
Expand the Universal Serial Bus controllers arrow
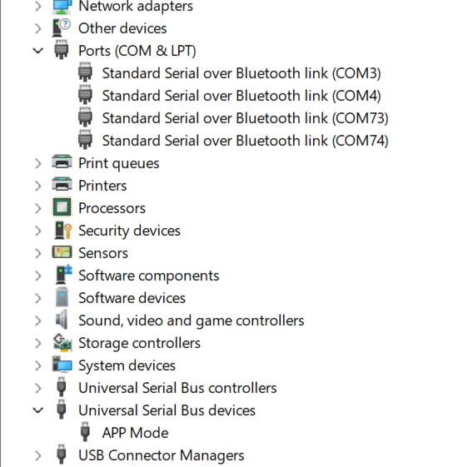point(38,388)
